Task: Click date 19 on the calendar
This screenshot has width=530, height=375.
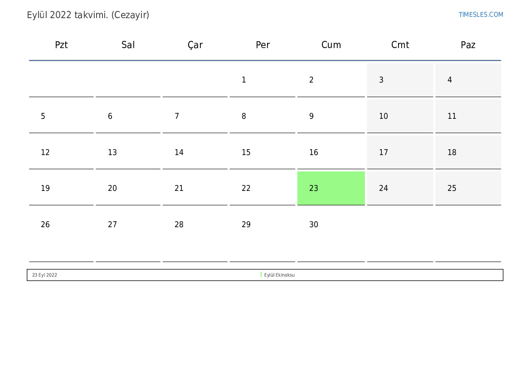Action: tap(61, 188)
